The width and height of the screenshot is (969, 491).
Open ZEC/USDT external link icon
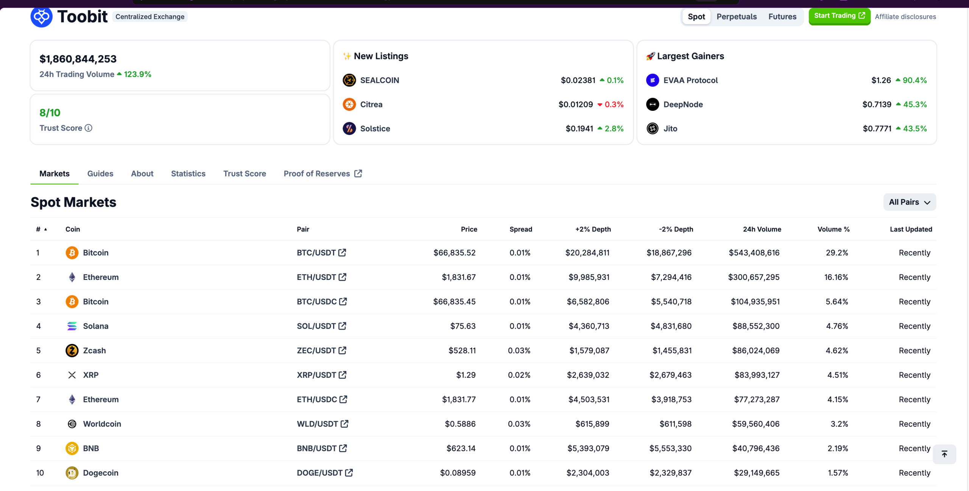(343, 350)
